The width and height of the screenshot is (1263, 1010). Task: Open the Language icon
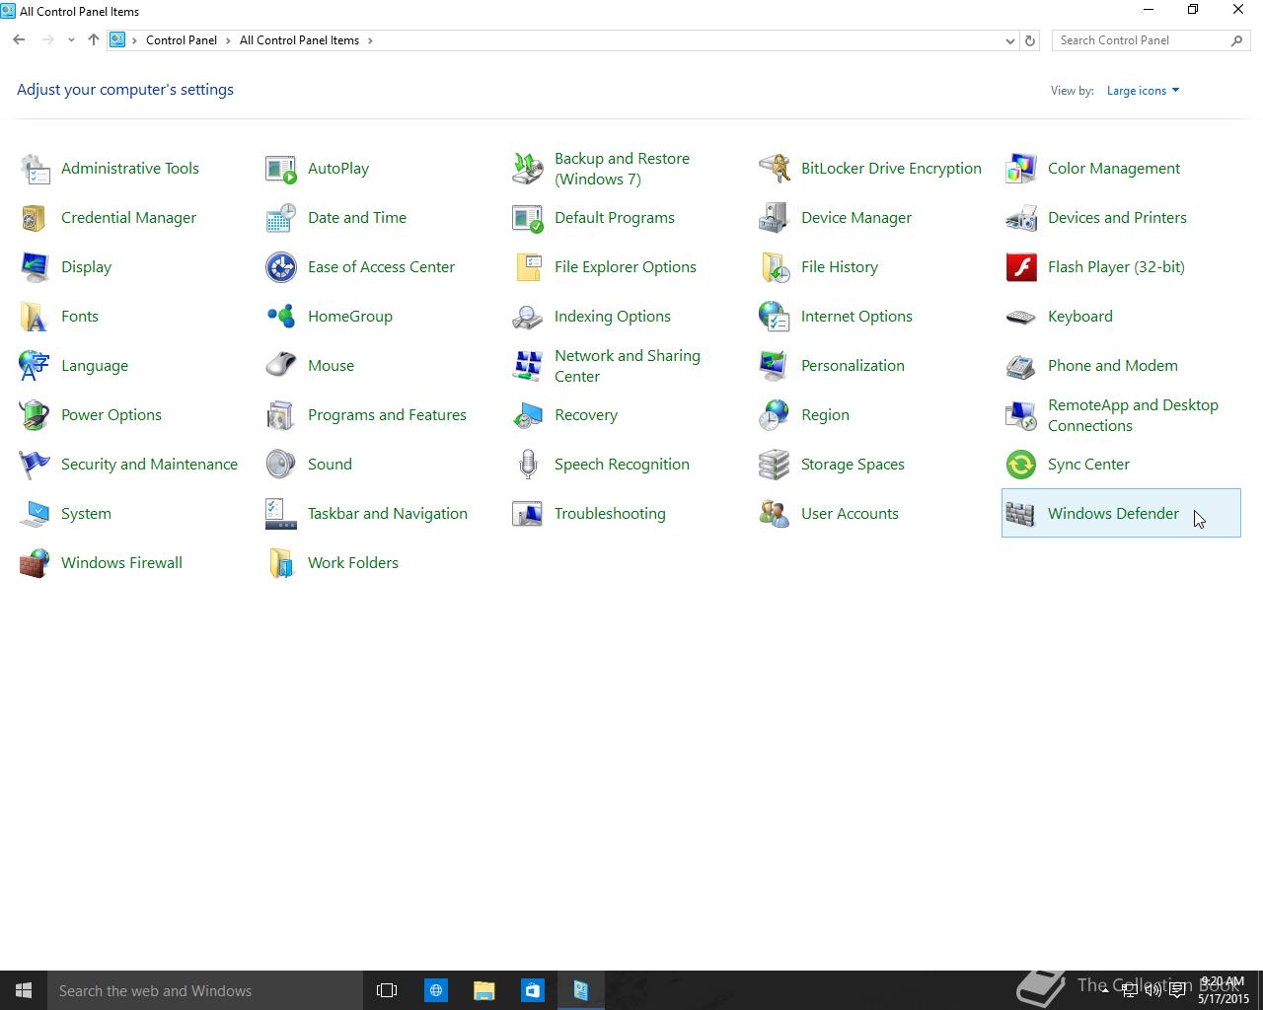coord(35,366)
